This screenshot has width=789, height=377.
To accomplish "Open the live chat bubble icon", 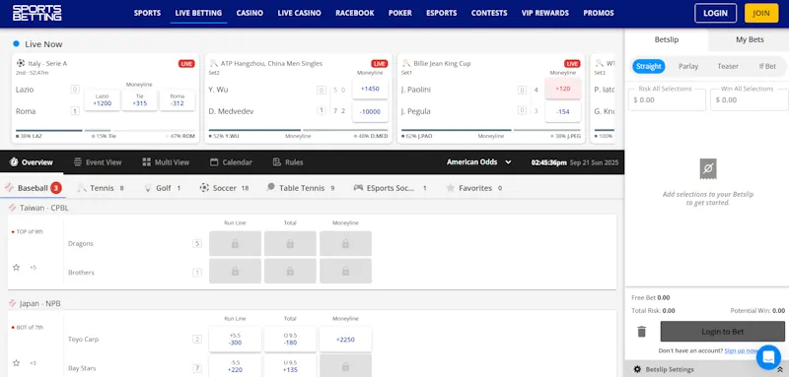I will click(x=768, y=357).
